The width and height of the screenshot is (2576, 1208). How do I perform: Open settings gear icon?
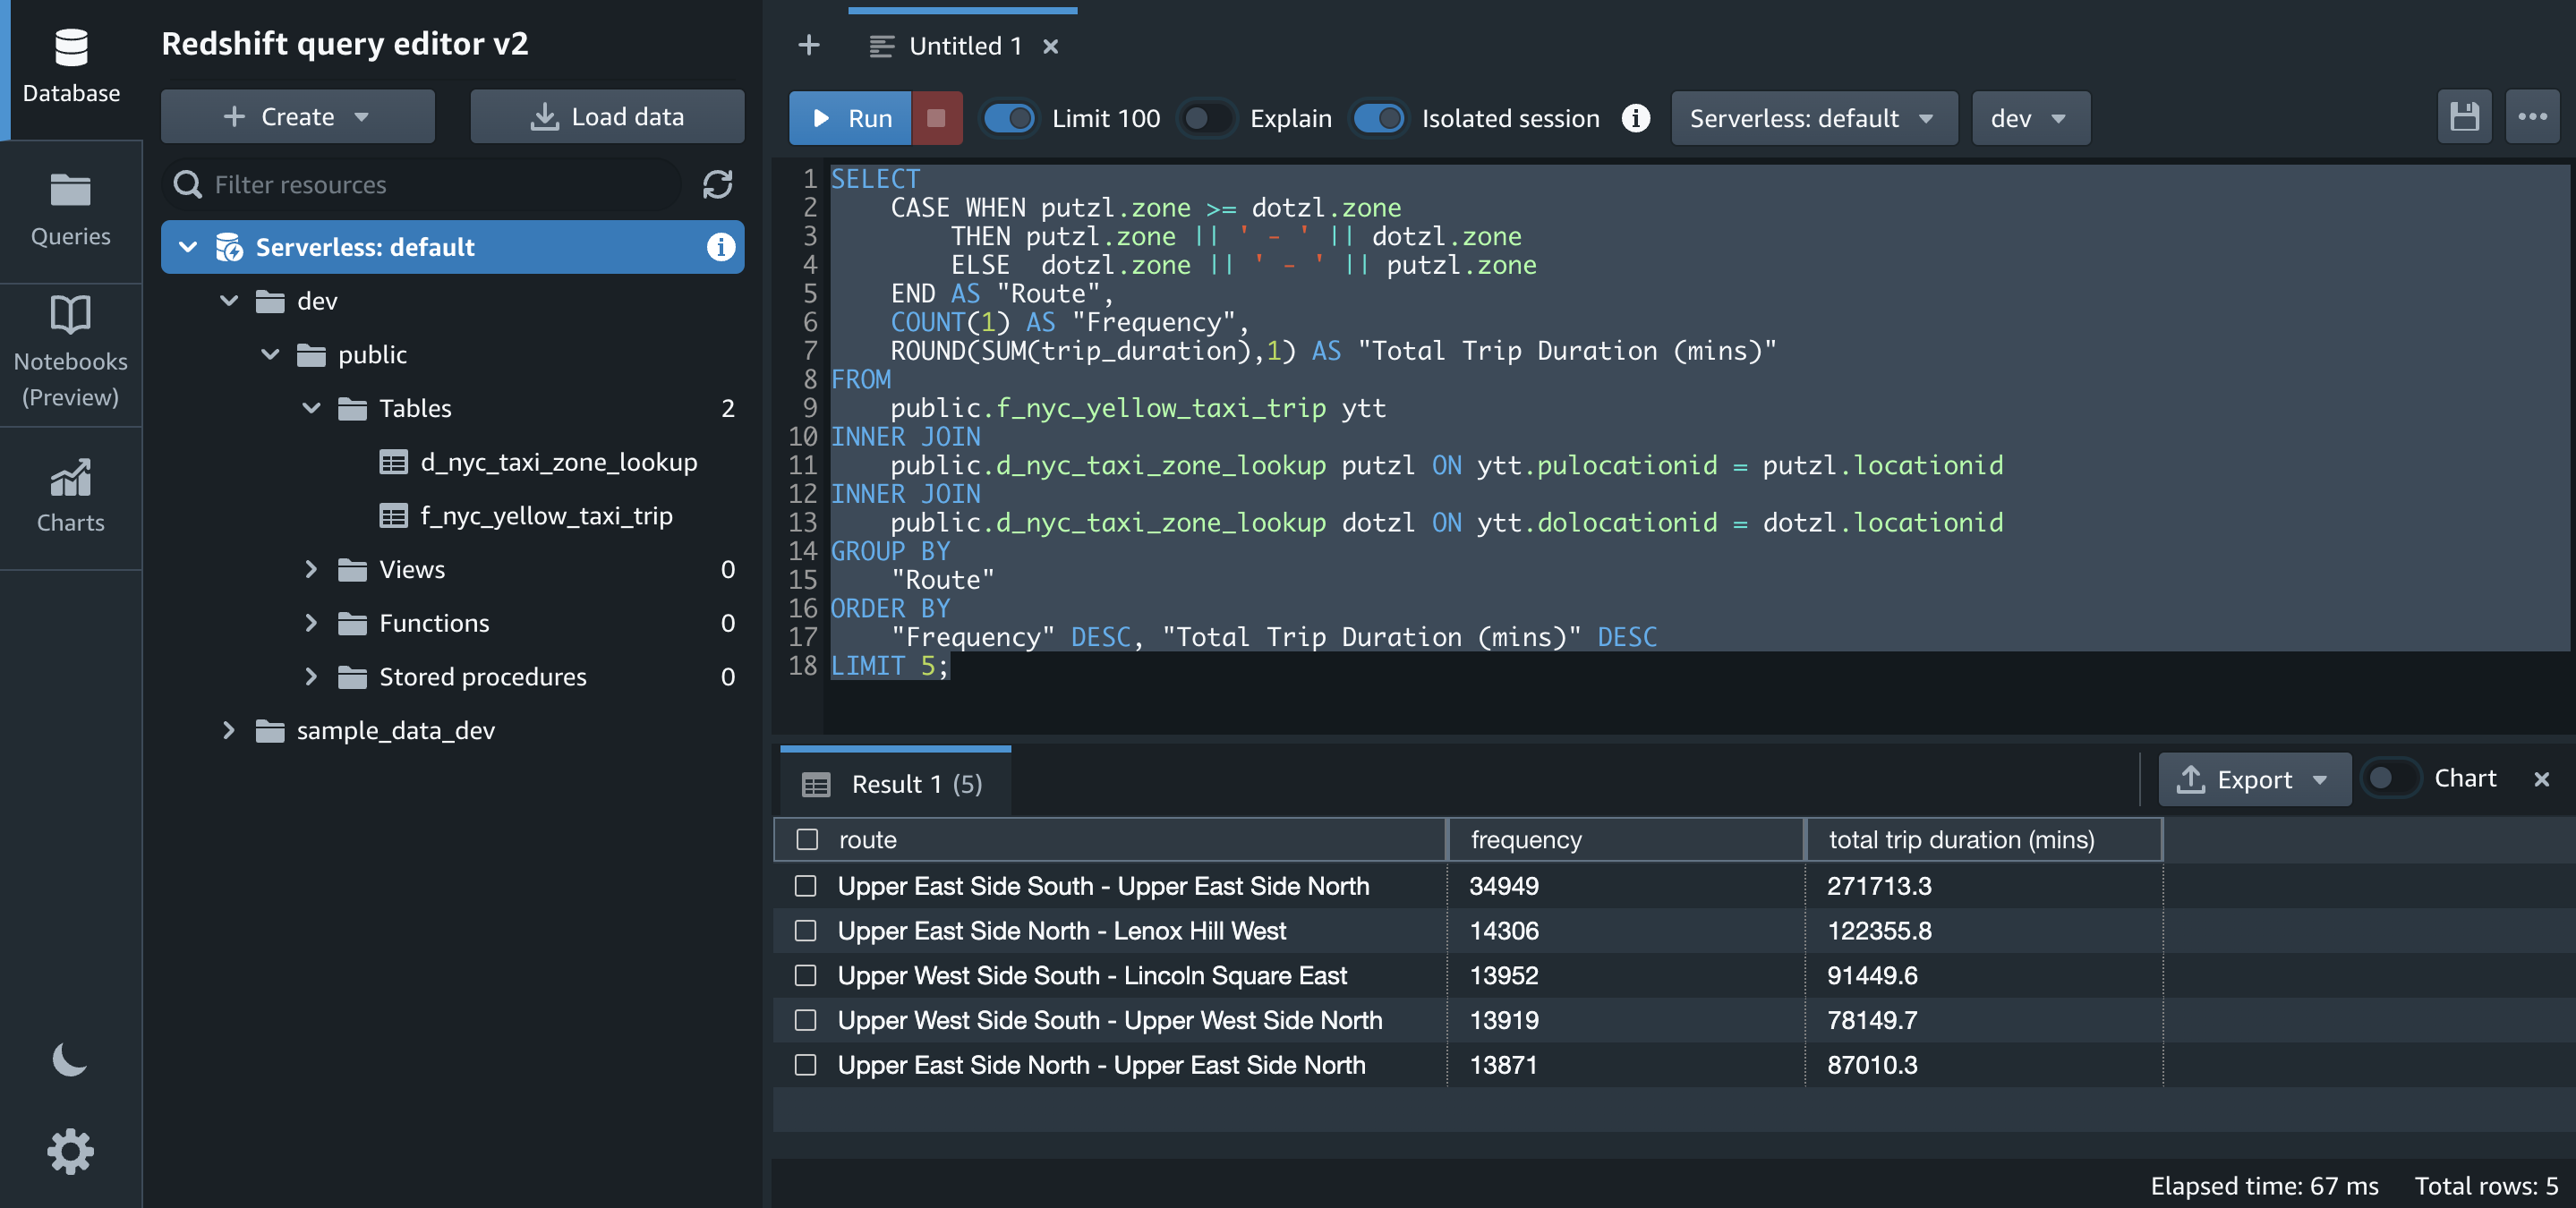[x=70, y=1151]
